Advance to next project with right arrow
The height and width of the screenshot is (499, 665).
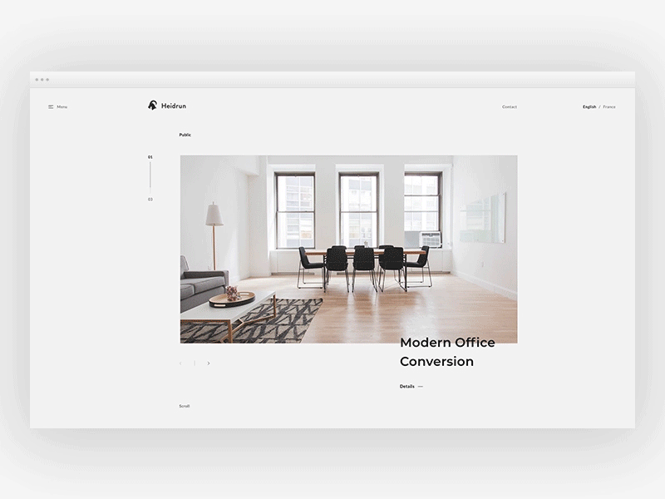click(x=208, y=363)
